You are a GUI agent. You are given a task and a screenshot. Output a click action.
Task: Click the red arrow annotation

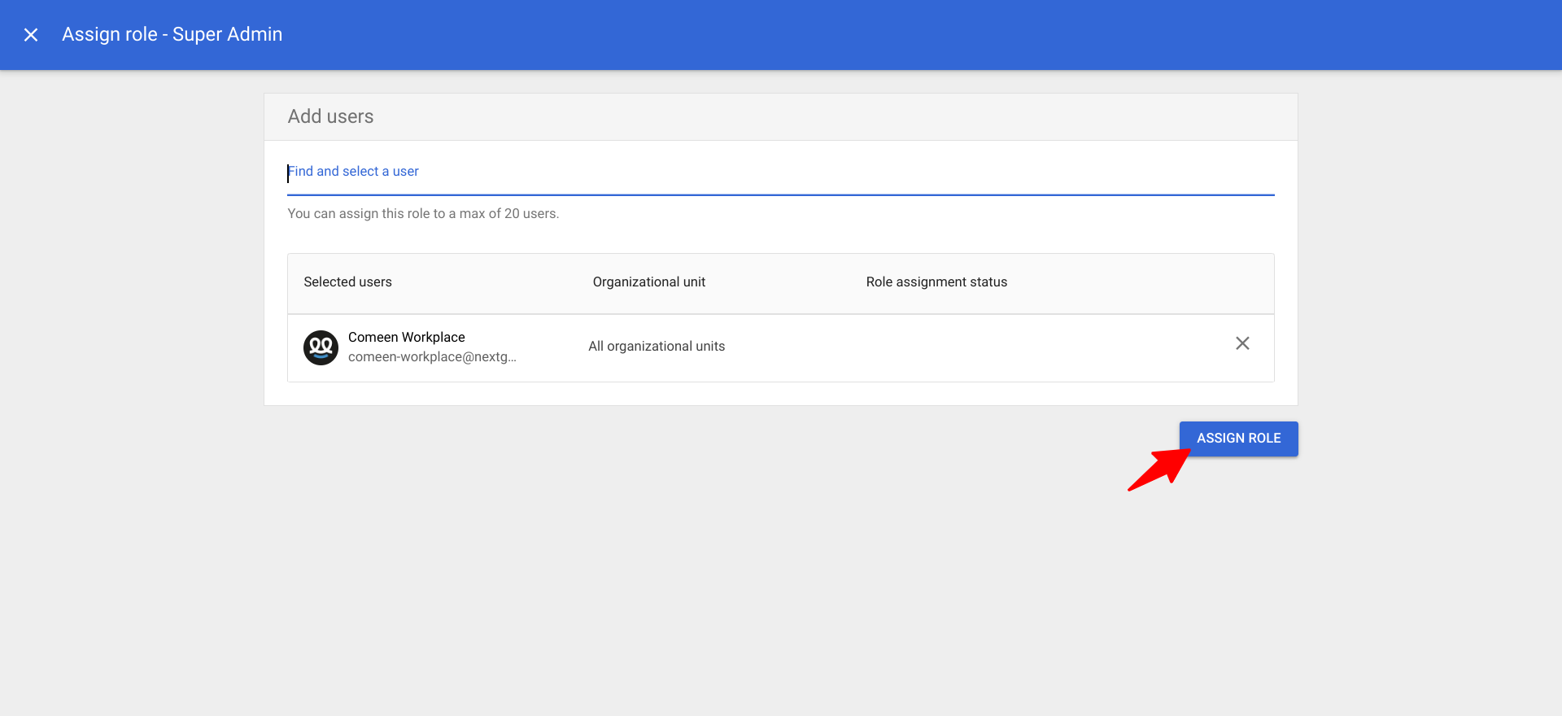(x=1158, y=469)
